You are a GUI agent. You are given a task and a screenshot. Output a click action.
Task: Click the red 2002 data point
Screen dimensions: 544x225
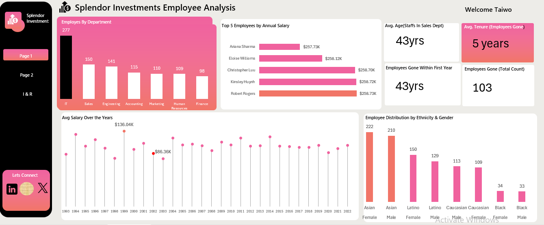(153, 153)
